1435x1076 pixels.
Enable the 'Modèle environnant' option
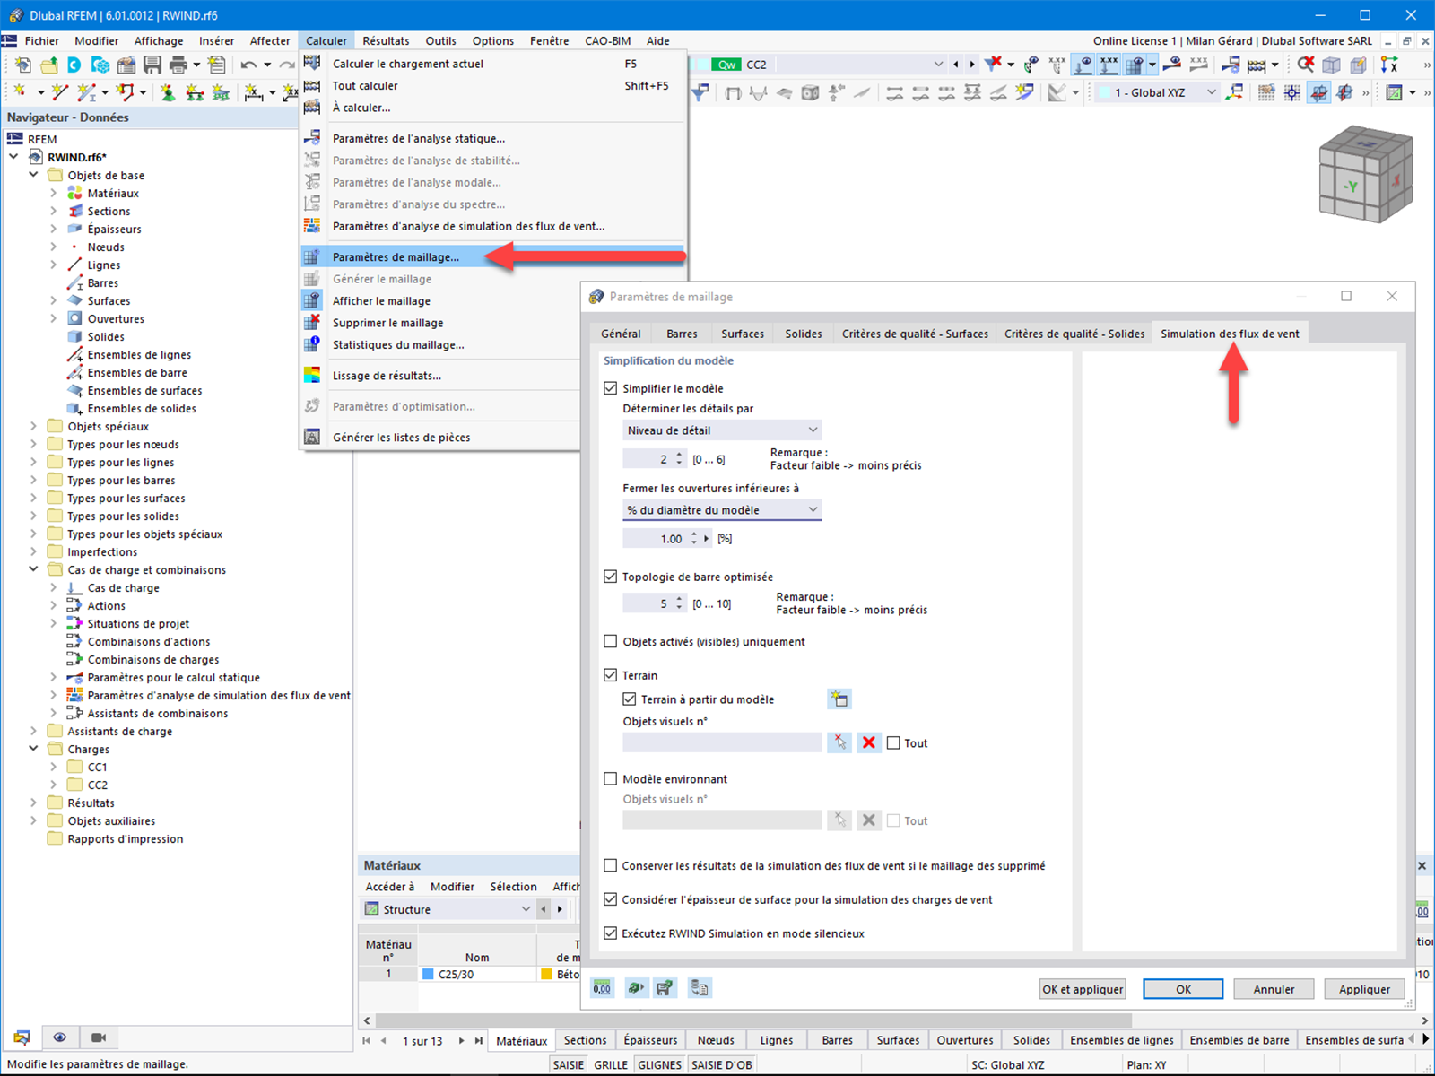[611, 778]
